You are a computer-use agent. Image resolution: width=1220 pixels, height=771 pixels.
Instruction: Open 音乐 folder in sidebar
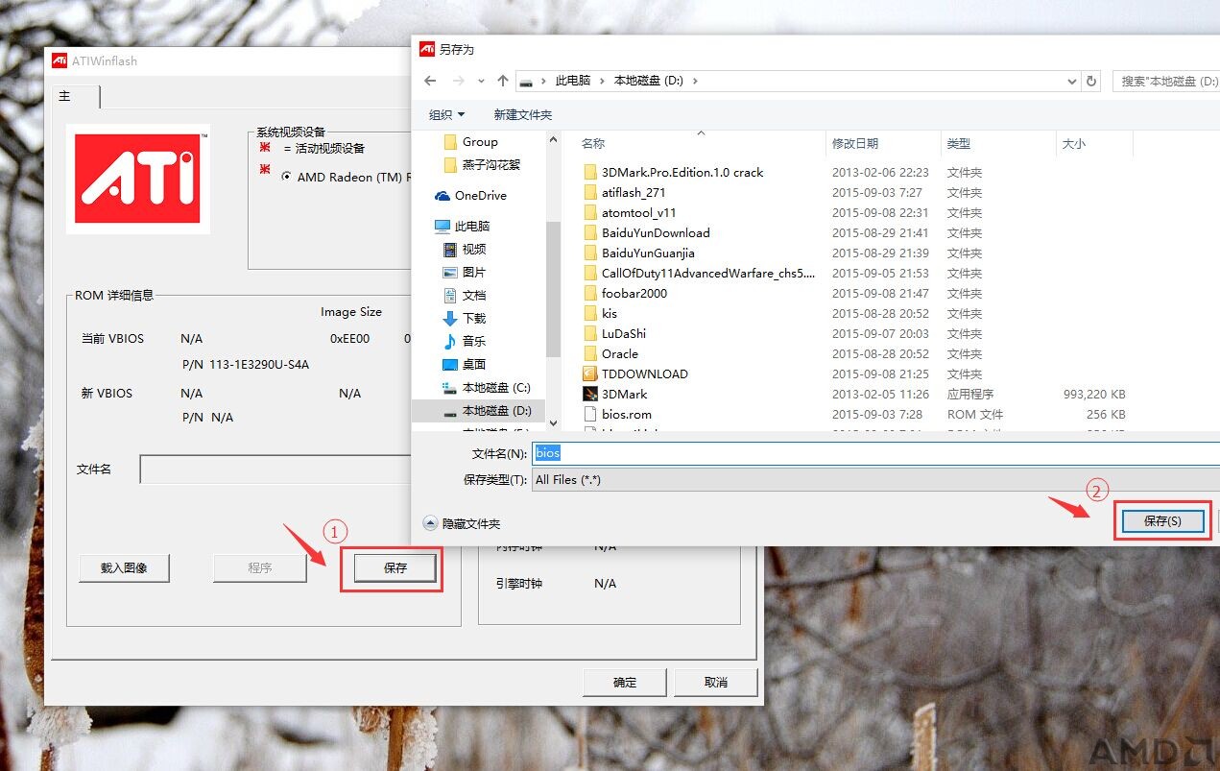465,341
